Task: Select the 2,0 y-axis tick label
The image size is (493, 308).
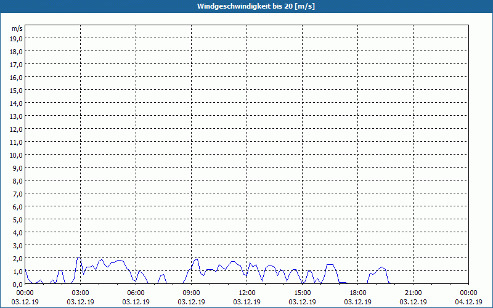Action: [16, 259]
